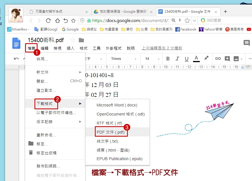The image size is (252, 181).
Task: Click the Google Docs home icon
Action: 16,43
